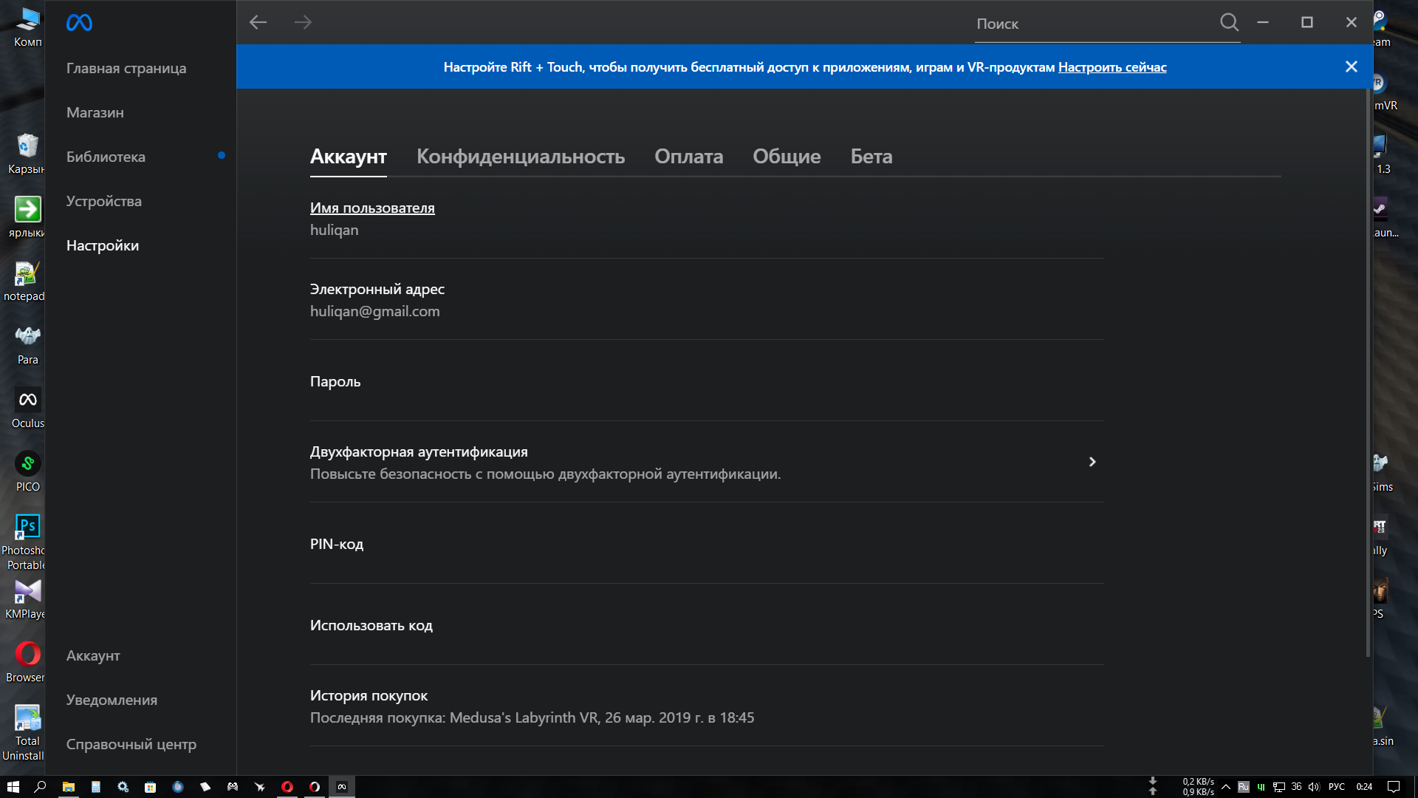The width and height of the screenshot is (1418, 798).
Task: Open Windows Start menu
Action: 13,787
